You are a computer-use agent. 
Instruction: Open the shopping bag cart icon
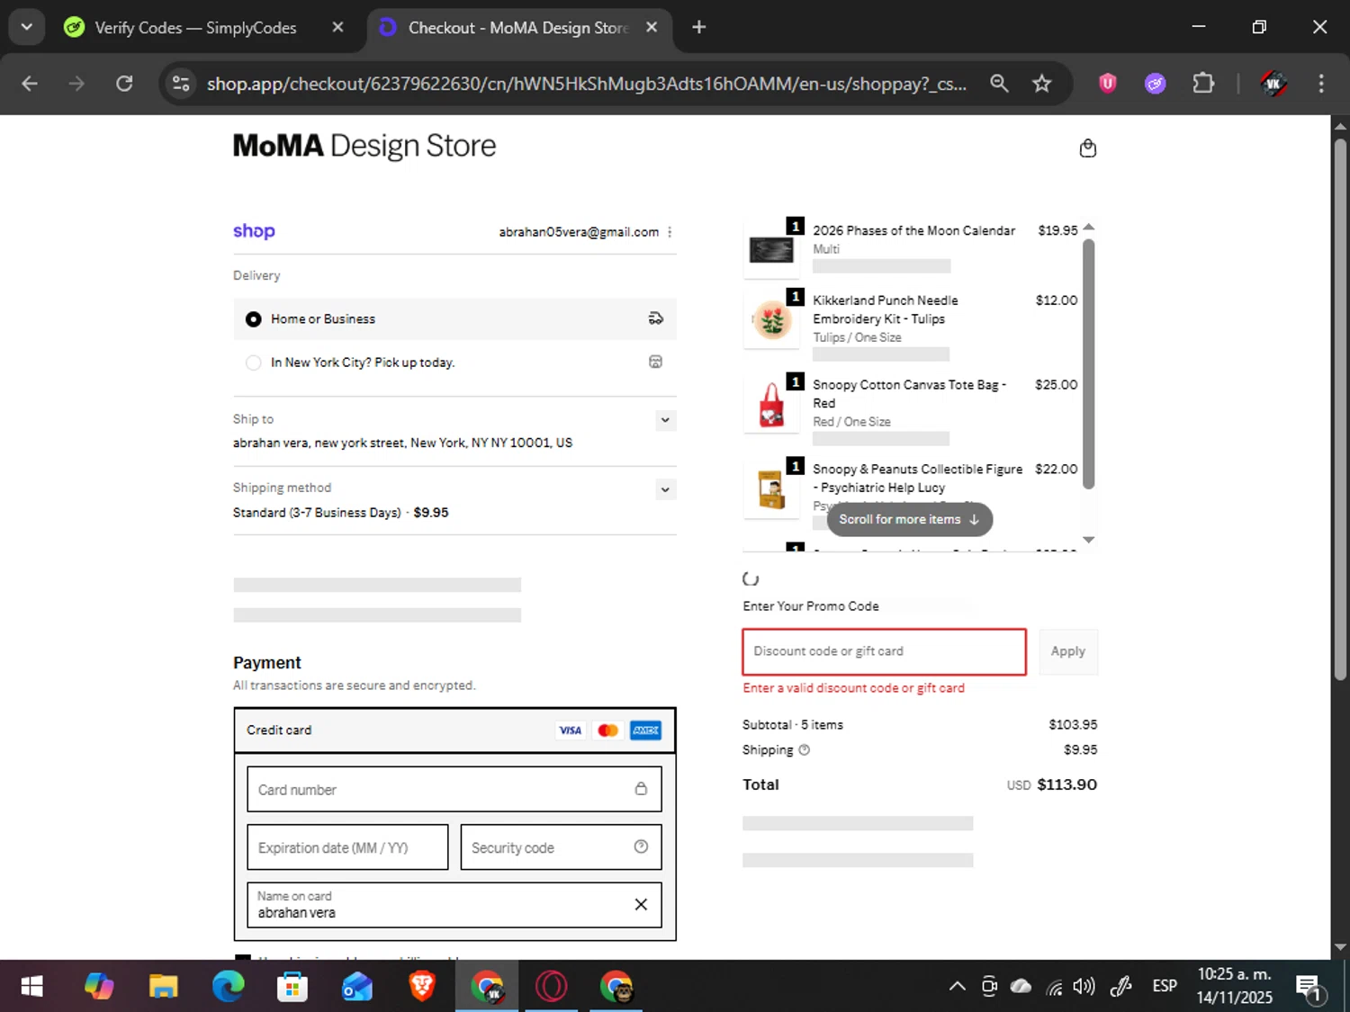(x=1087, y=148)
